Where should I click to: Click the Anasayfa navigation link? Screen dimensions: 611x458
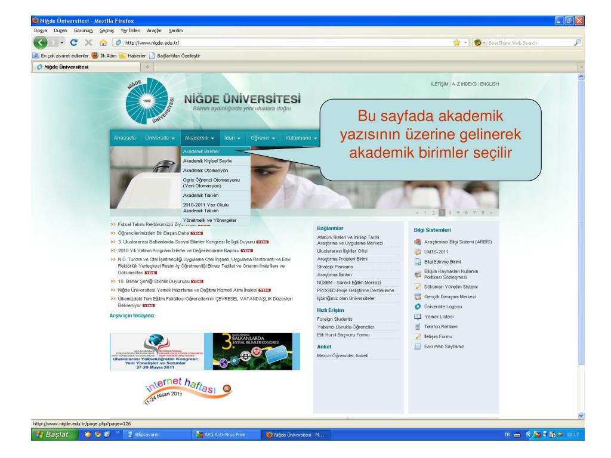tap(125, 138)
